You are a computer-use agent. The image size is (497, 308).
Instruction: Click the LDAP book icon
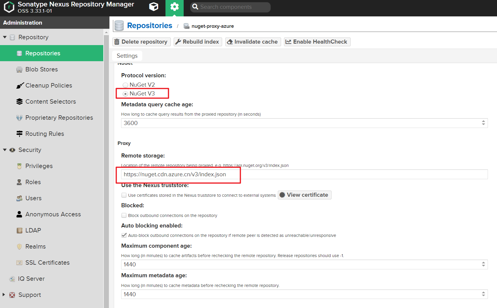click(19, 230)
